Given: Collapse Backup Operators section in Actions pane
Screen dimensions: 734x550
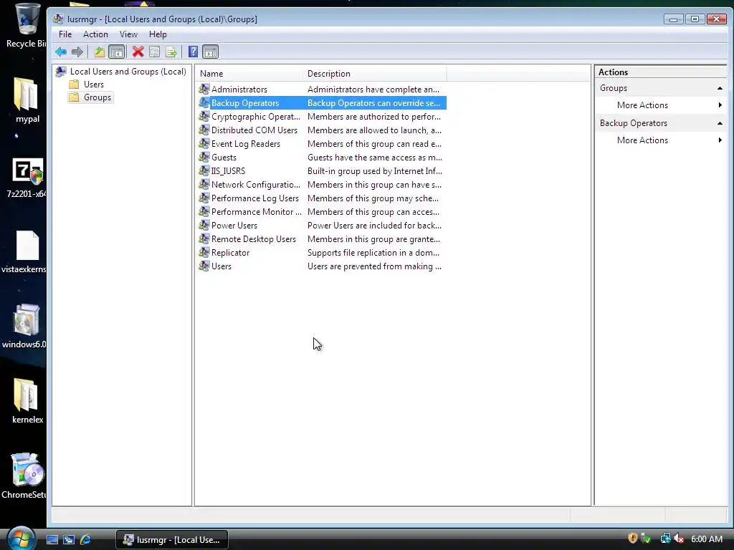Looking at the screenshot, I should pyautogui.click(x=720, y=123).
